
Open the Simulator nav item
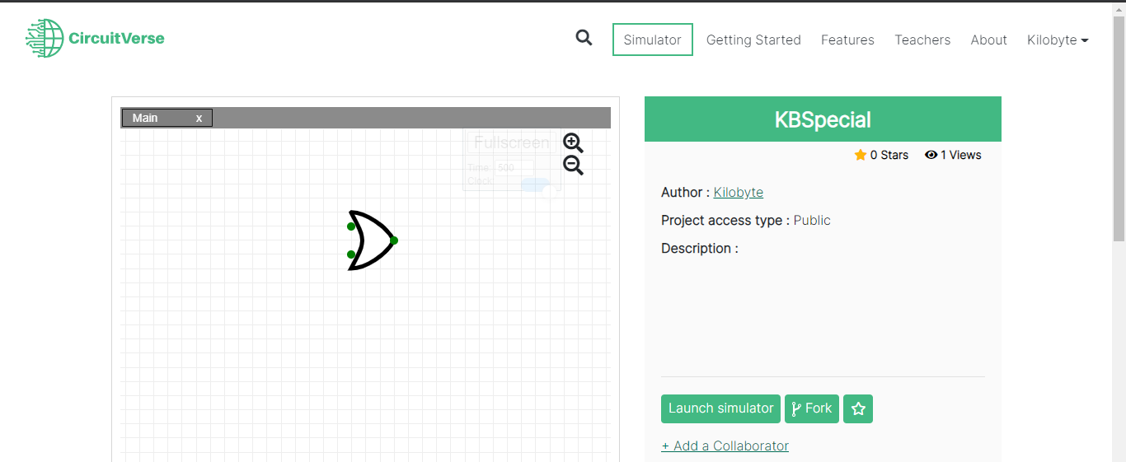tap(653, 40)
